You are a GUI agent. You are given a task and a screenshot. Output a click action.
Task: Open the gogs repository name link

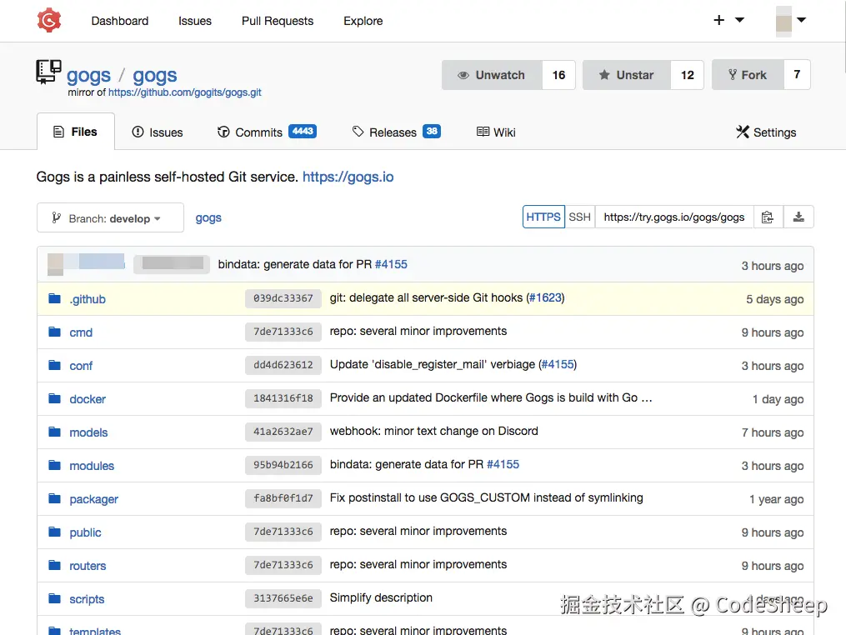[x=155, y=76]
